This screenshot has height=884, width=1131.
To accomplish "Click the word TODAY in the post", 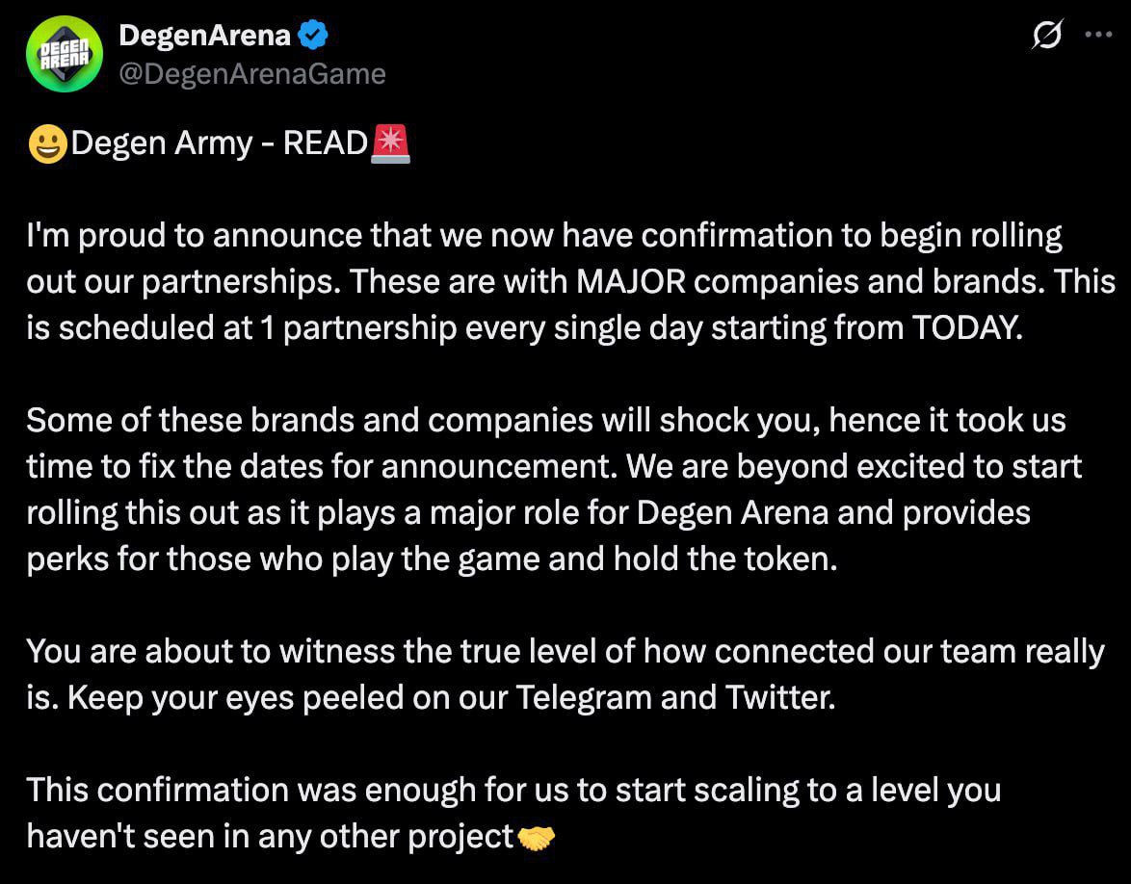I will coord(967,328).
